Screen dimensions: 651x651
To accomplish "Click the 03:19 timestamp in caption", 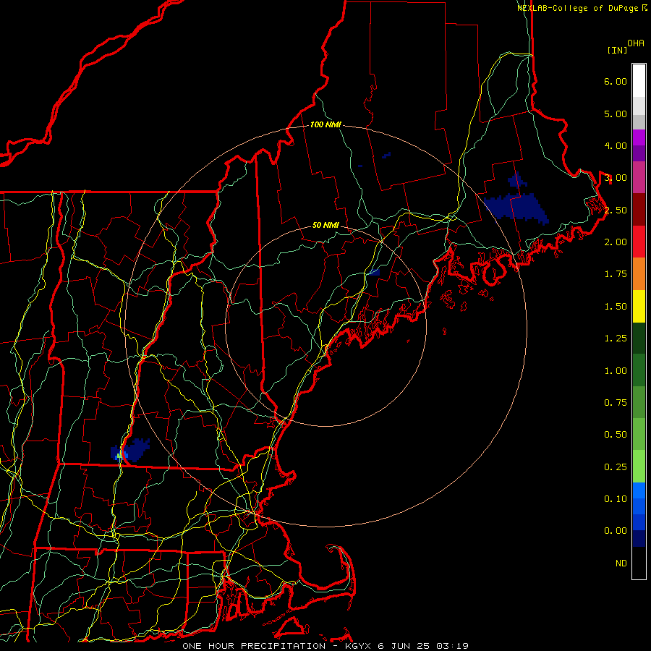I will 453,646.
